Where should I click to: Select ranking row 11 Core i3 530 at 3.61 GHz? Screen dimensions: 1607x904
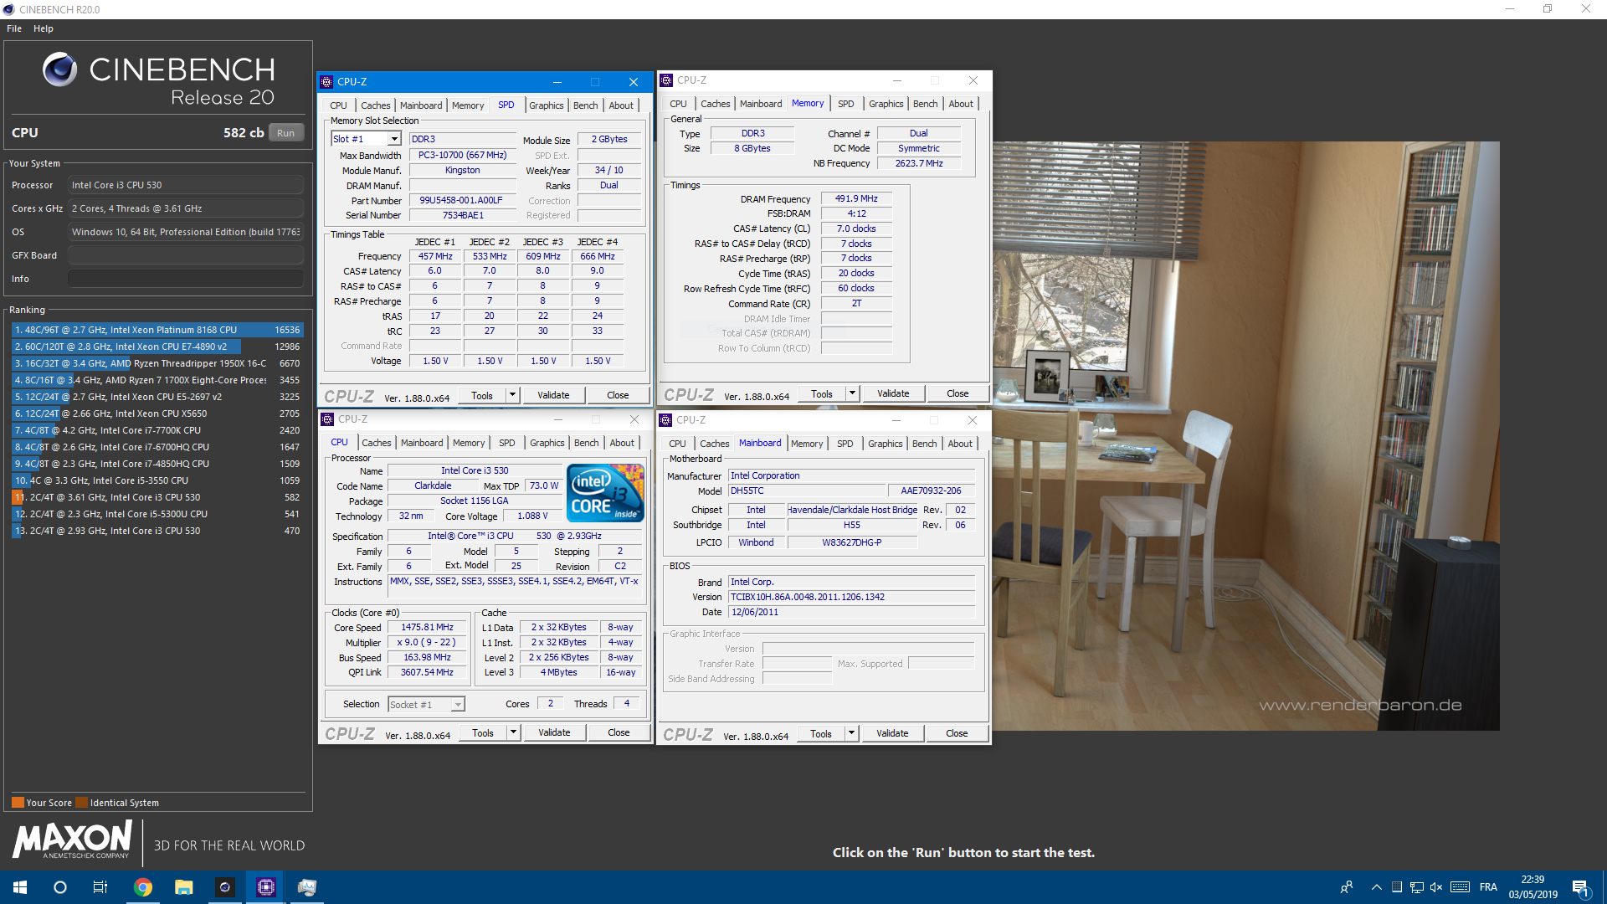coord(157,497)
